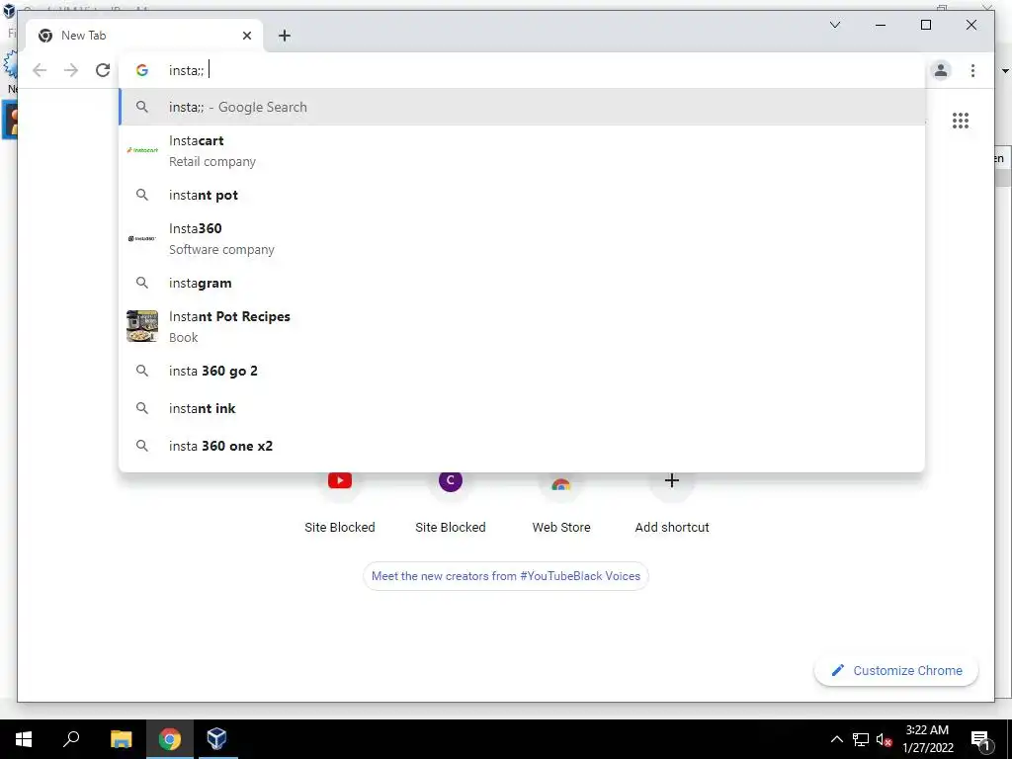Open the profile avatar icon
This screenshot has height=759, width=1012.
coord(941,70)
